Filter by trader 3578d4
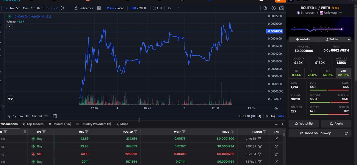Screen dimensions: 357x165 point(260,162)
